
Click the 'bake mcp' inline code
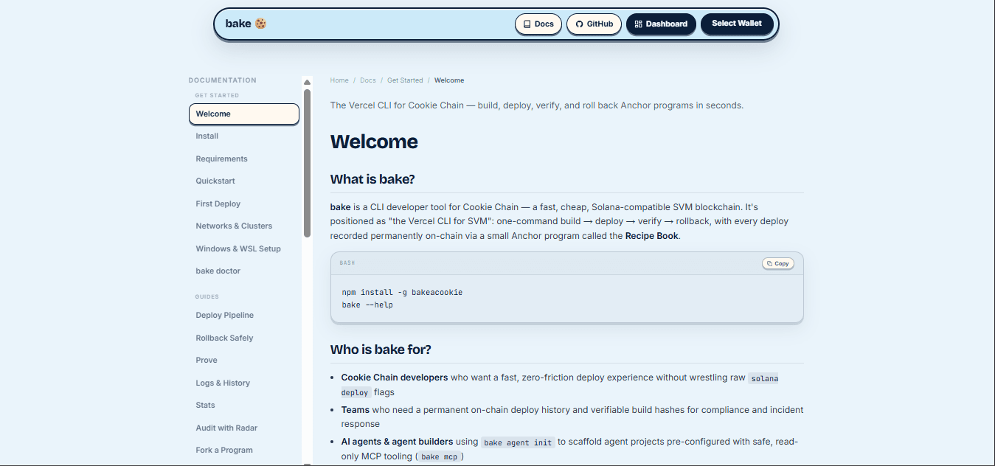(x=440, y=457)
